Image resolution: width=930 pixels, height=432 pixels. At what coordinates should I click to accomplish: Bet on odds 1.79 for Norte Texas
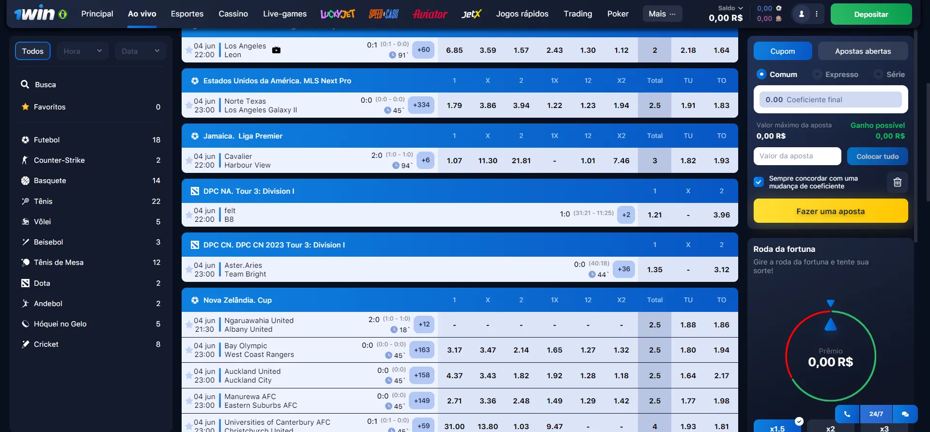pyautogui.click(x=454, y=105)
